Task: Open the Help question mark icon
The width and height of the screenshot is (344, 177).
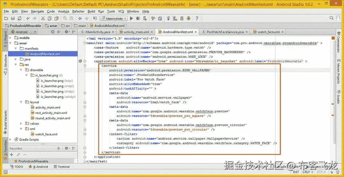Action: pyautogui.click(x=197, y=18)
